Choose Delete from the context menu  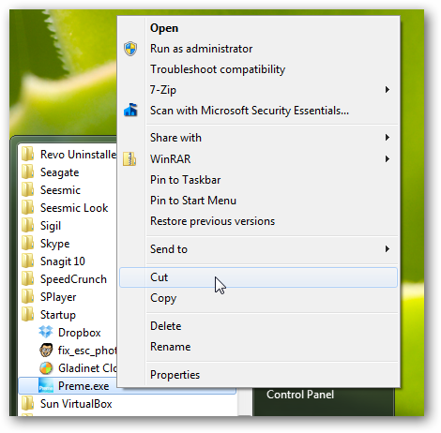(x=258, y=326)
